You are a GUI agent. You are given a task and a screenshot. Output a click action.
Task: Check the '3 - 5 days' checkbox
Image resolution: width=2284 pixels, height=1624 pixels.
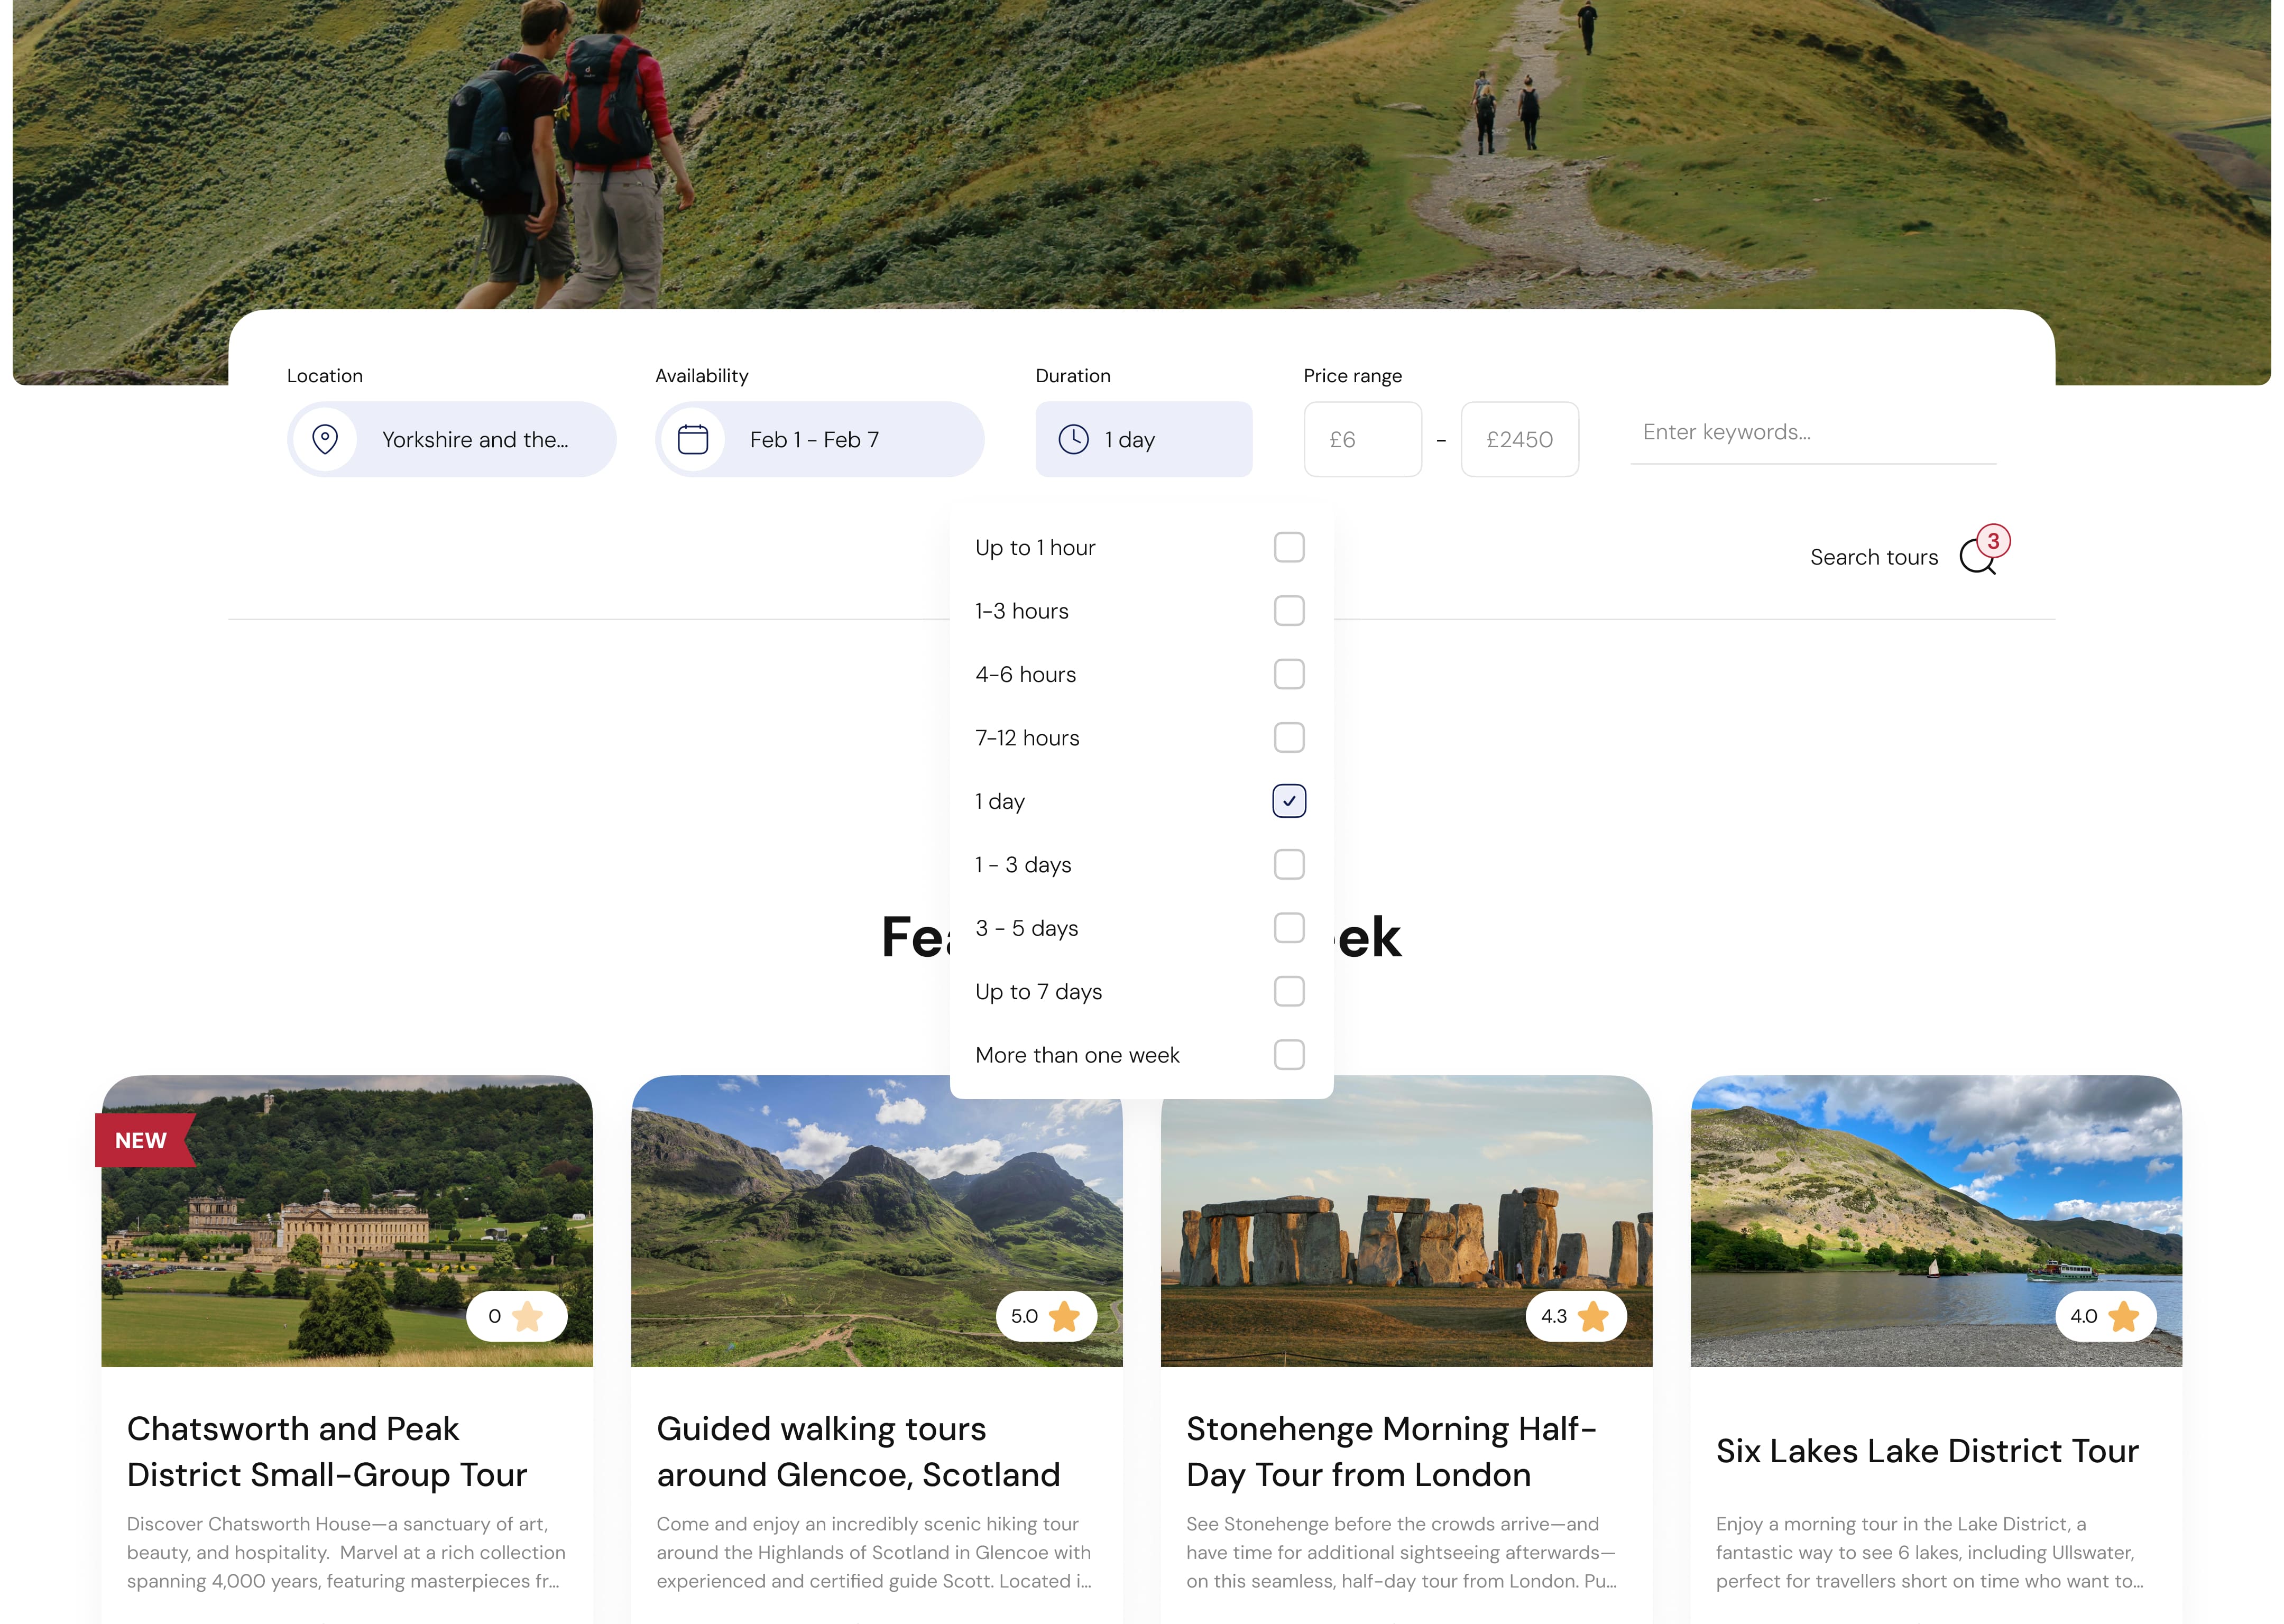click(1289, 928)
